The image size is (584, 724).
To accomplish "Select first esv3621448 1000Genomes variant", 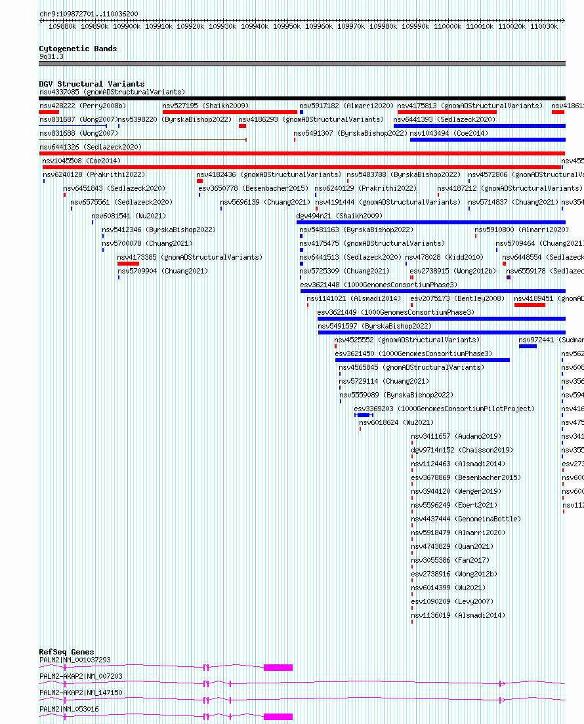I will tap(379, 285).
